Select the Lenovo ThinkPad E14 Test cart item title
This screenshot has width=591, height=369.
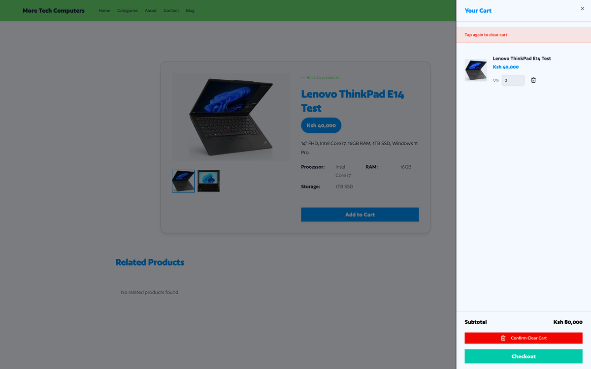click(522, 59)
